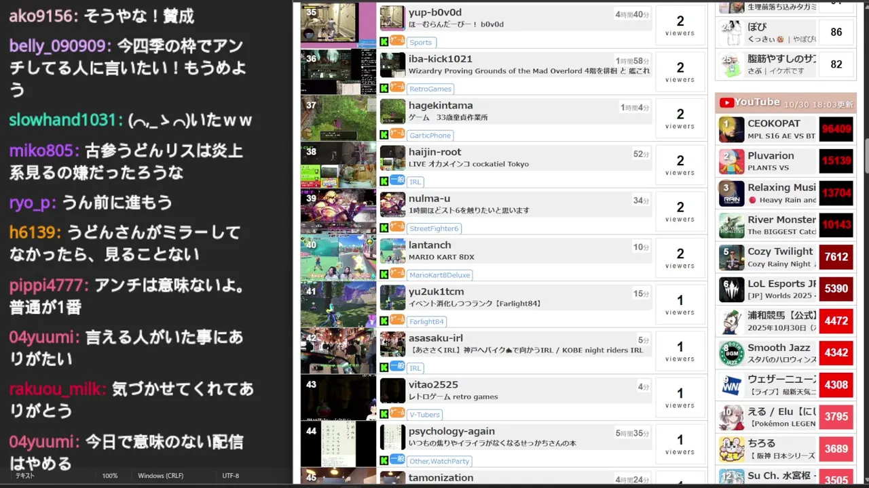Image resolution: width=869 pixels, height=488 pixels.
Task: Open CEOKOPAT YouTube channel avatar
Action: (731, 129)
